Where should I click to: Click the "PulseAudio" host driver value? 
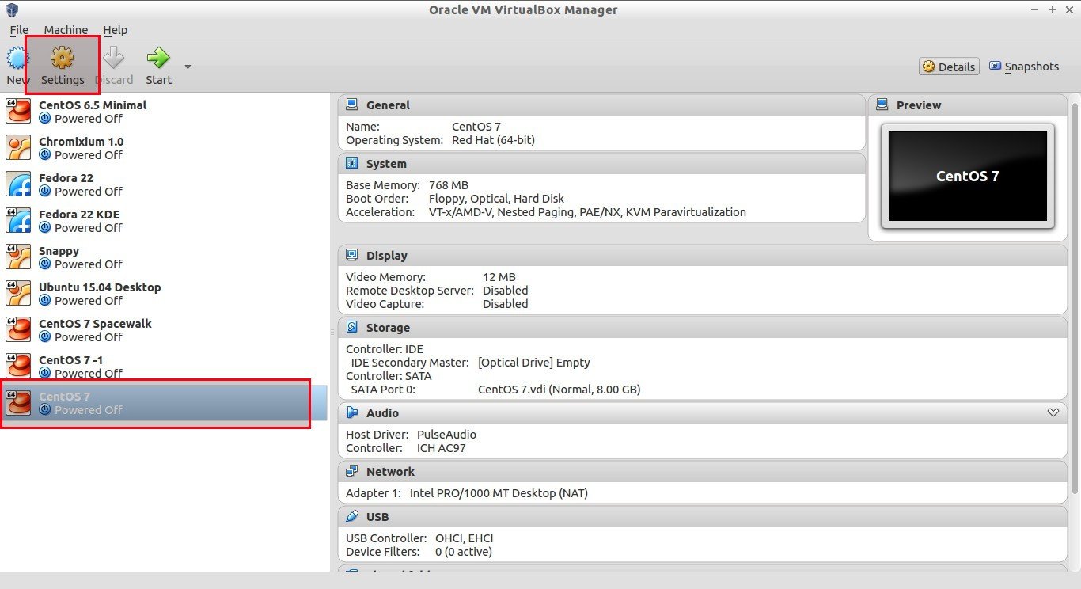coord(446,435)
